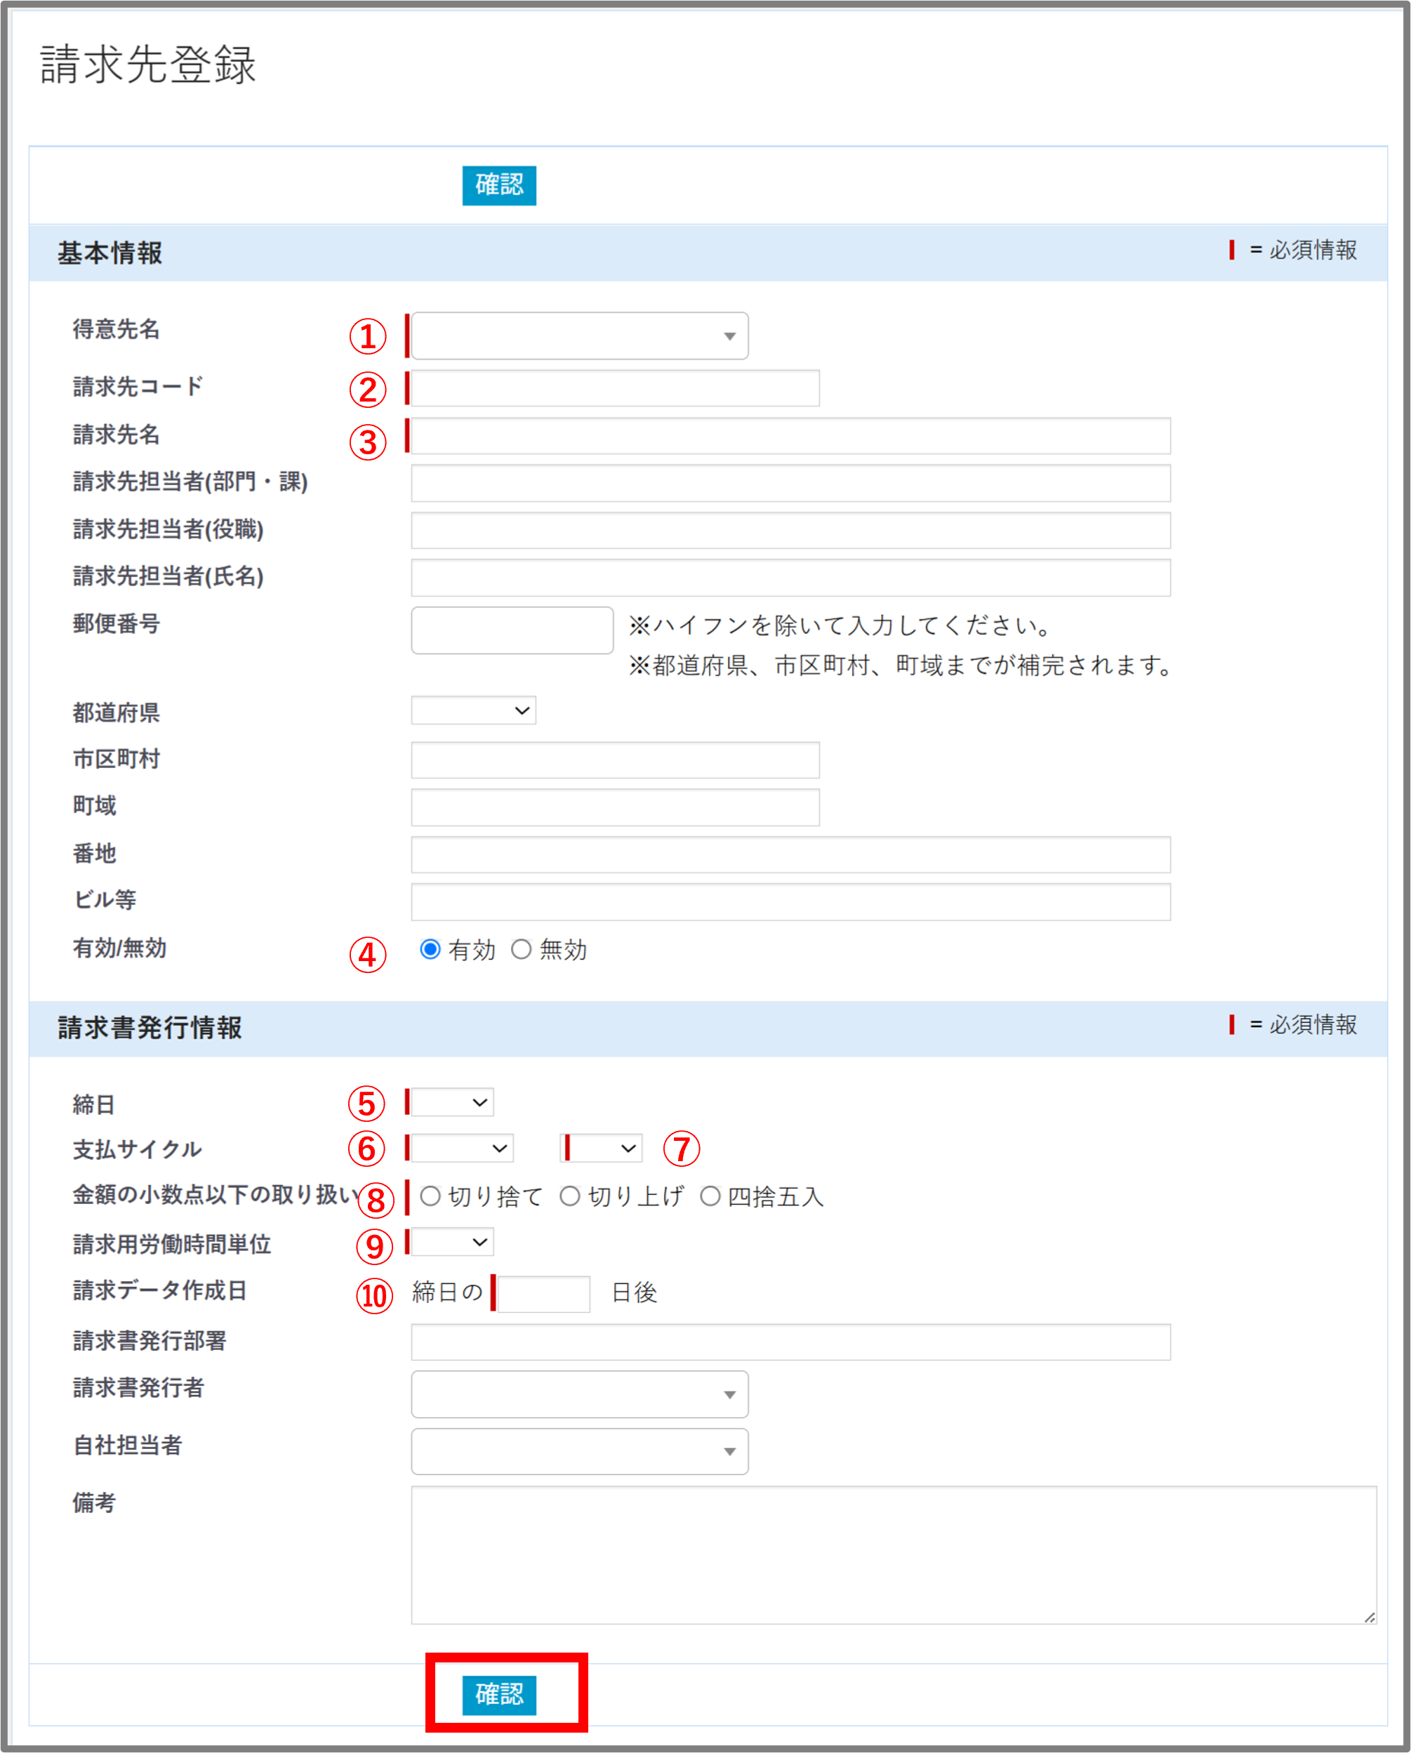Select the 無効 radio button
This screenshot has width=1411, height=1753.
point(521,949)
